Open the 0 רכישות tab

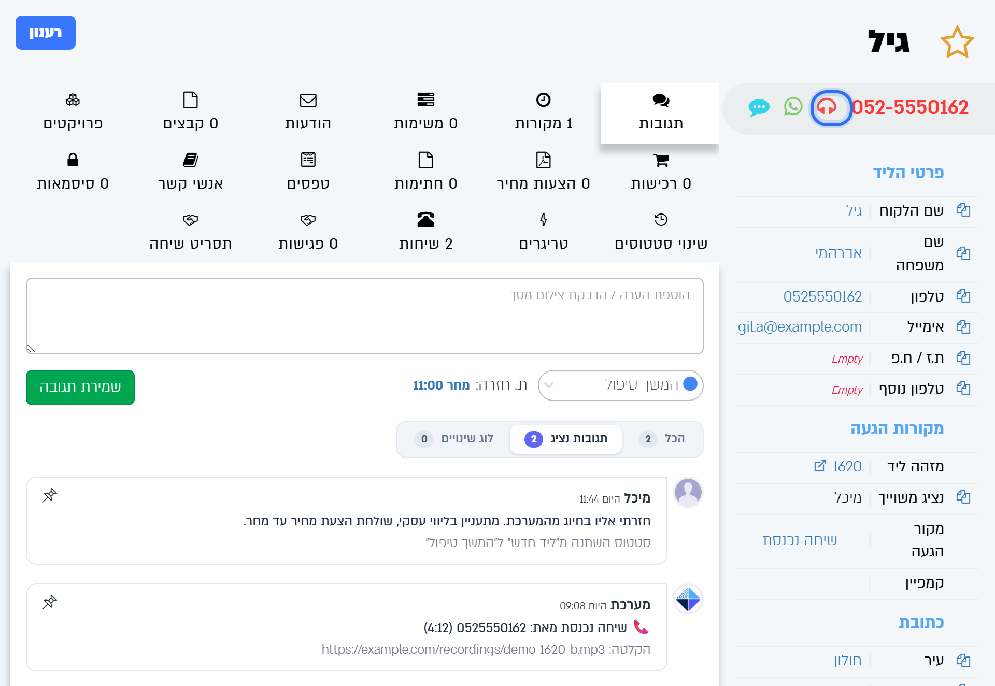pyautogui.click(x=661, y=173)
